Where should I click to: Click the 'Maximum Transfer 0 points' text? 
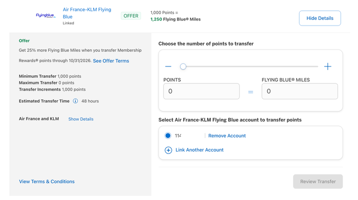47,83
